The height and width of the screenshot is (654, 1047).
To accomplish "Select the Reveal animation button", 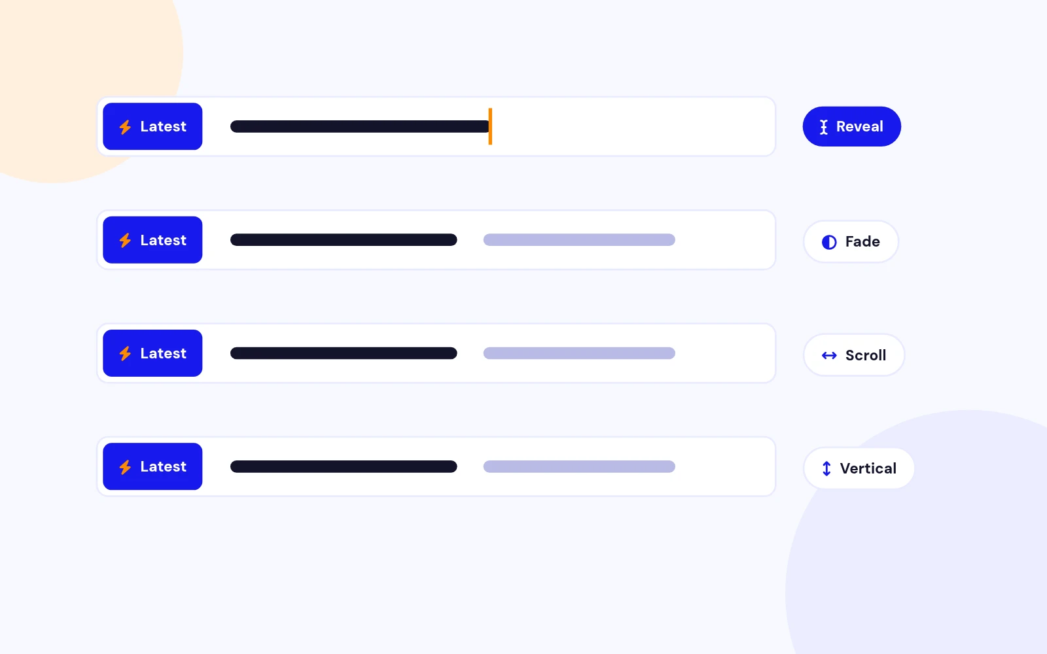I will 851,126.
